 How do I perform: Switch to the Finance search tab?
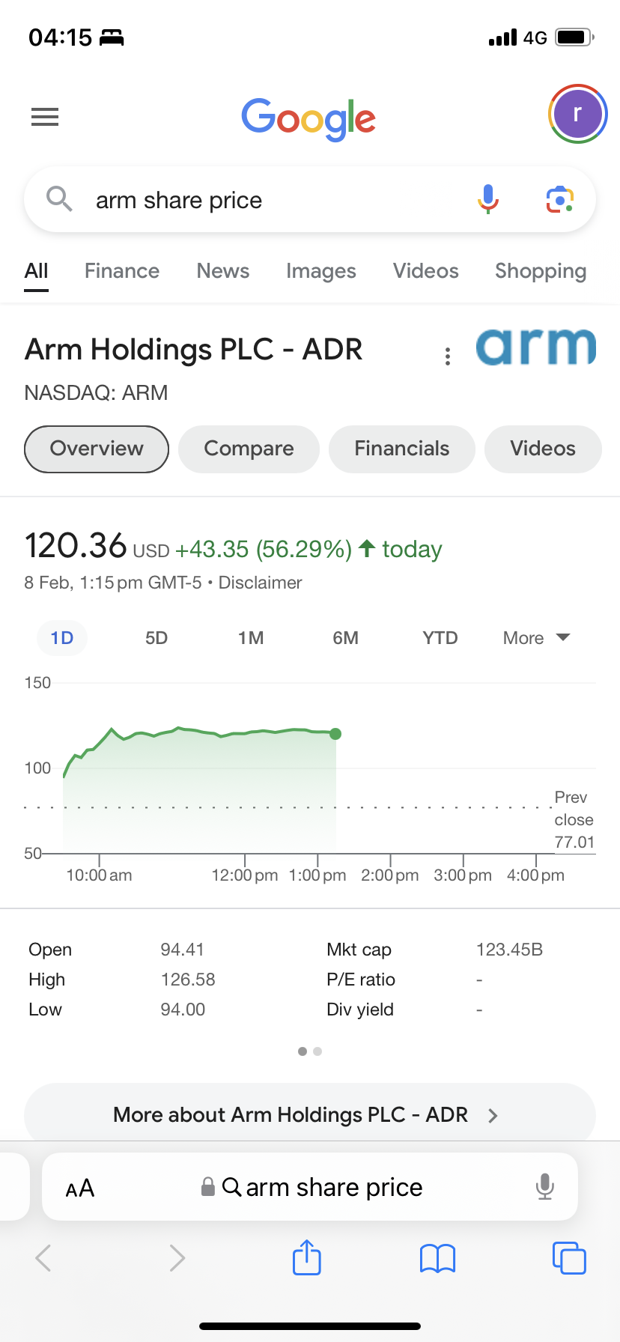122,271
